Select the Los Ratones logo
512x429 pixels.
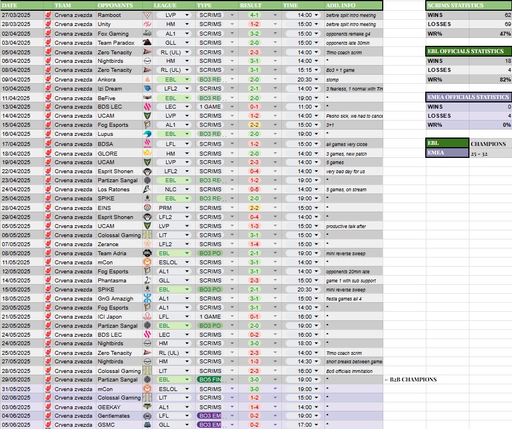tap(147, 190)
